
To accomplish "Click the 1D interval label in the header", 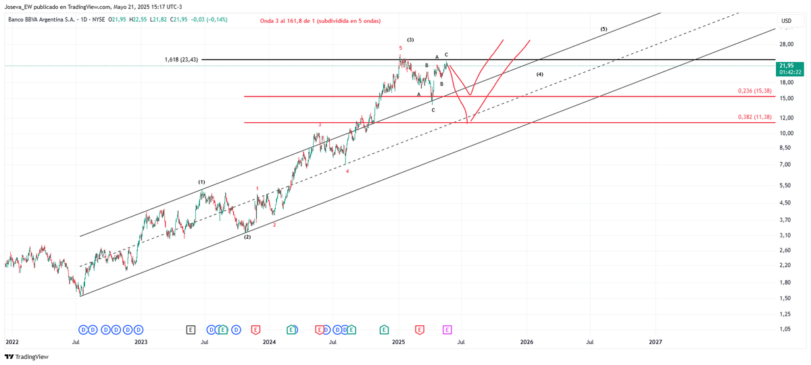I will (x=84, y=20).
